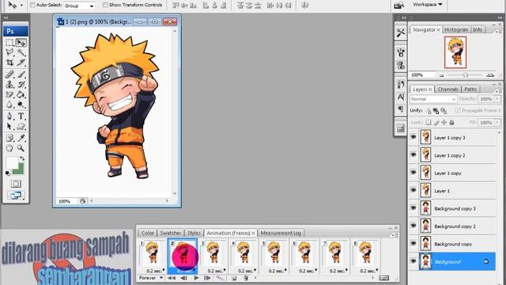Swap foreground and background colors
The height and width of the screenshot is (285, 506).
coord(22,158)
